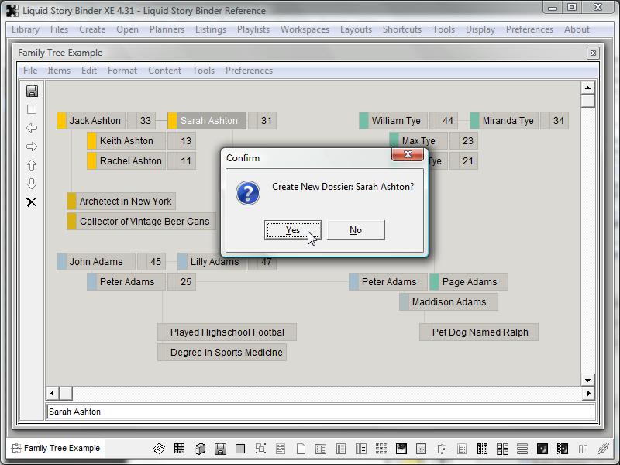The image size is (620, 465).
Task: Confirm dossier creation with Yes
Action: click(292, 230)
